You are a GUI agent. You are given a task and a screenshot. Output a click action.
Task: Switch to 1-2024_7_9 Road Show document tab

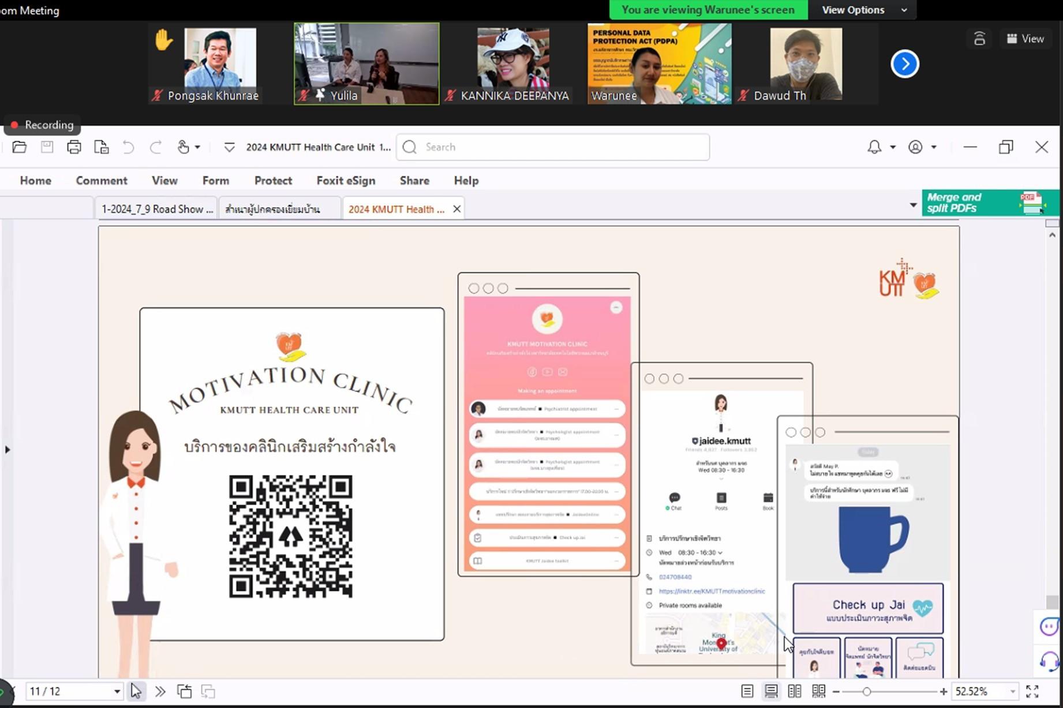coord(156,209)
